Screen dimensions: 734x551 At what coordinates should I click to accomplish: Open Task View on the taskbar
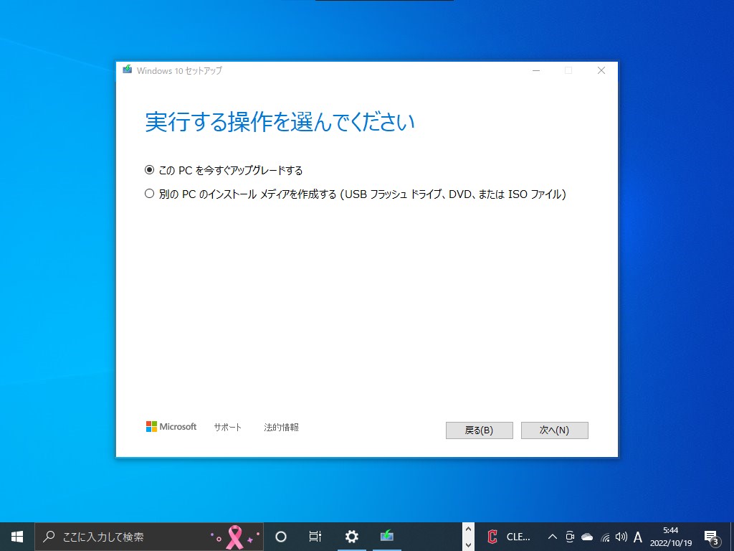pyautogui.click(x=315, y=537)
